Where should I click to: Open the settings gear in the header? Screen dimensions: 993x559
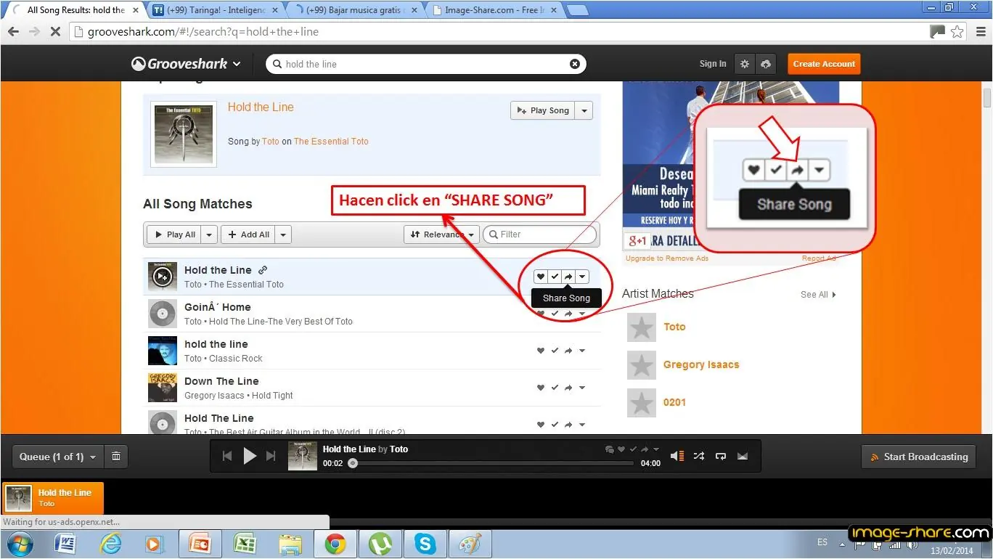[745, 64]
